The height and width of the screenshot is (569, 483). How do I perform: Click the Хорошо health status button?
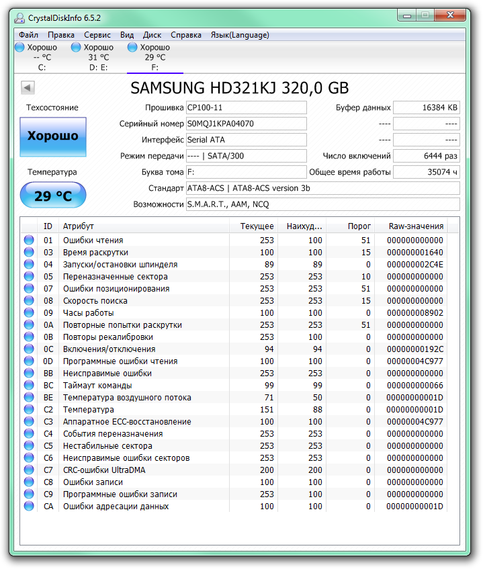click(x=53, y=136)
